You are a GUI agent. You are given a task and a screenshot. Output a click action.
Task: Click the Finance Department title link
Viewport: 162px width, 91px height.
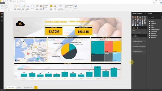point(56,21)
